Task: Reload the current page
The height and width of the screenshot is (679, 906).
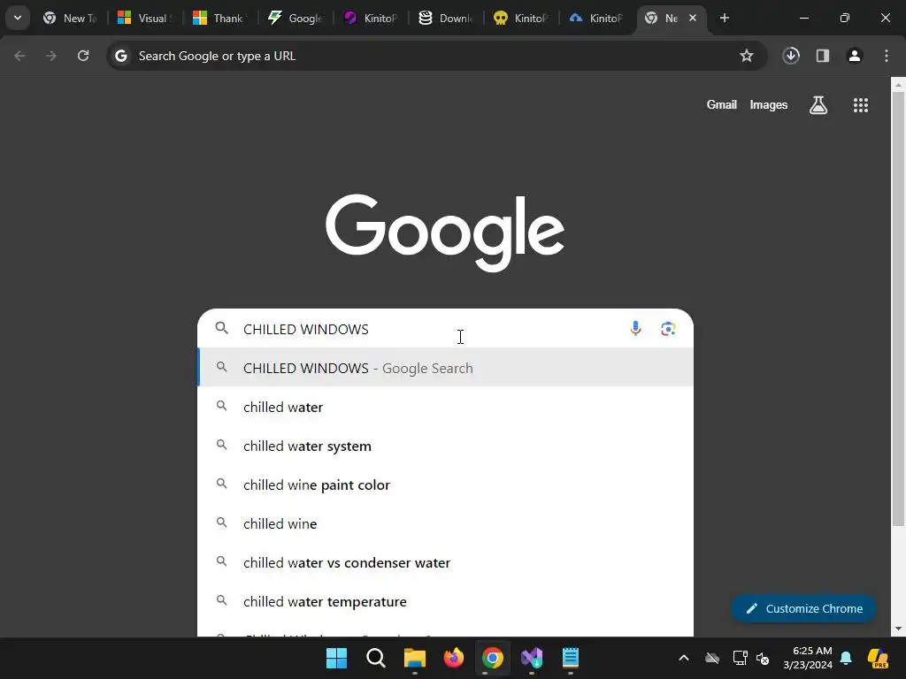Action: pos(83,56)
